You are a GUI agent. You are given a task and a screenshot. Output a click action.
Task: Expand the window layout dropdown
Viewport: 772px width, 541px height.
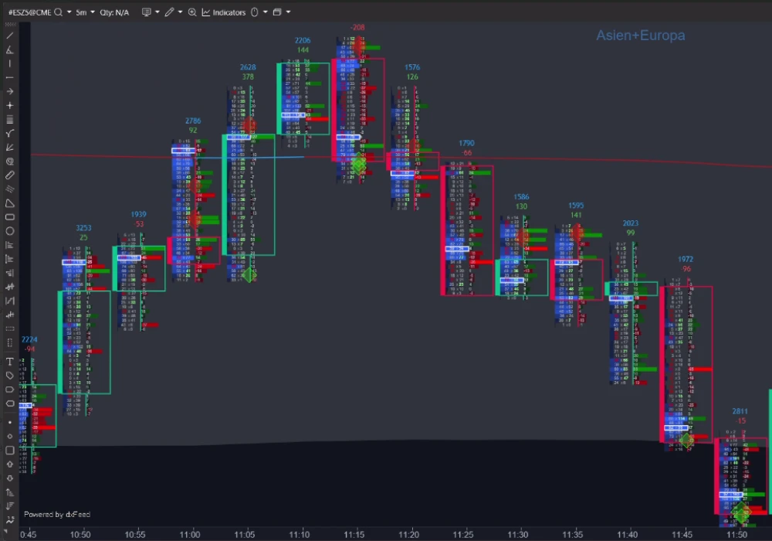point(288,12)
